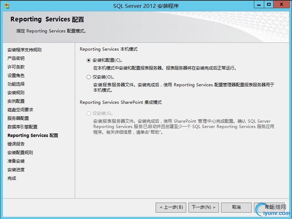The height and width of the screenshot is (219, 292).
Task: Click the Reporting Services 本机模式 group label
Action: (x=109, y=49)
